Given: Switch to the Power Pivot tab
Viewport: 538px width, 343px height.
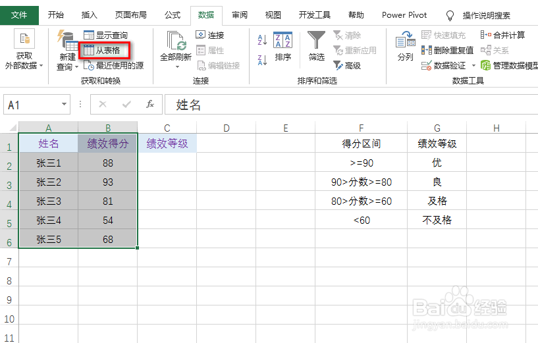Looking at the screenshot, I should point(404,15).
